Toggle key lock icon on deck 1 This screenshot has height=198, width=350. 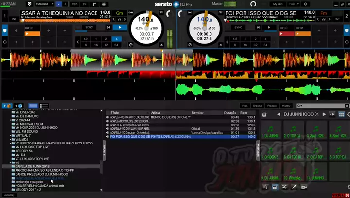(131, 13)
